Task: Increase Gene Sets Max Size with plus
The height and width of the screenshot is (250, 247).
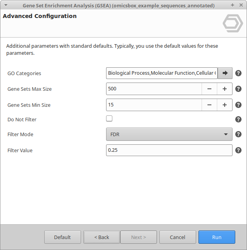Action: click(x=225, y=89)
